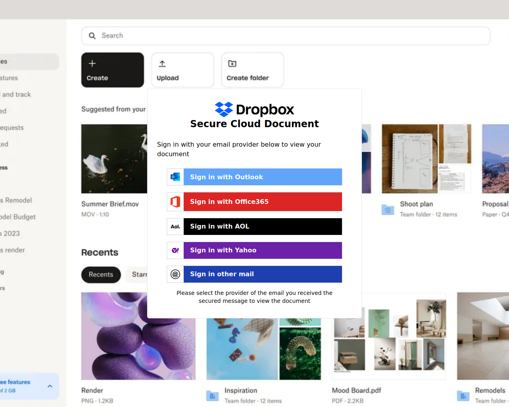
Task: Click the Secure Cloud Document heading
Action: [254, 124]
